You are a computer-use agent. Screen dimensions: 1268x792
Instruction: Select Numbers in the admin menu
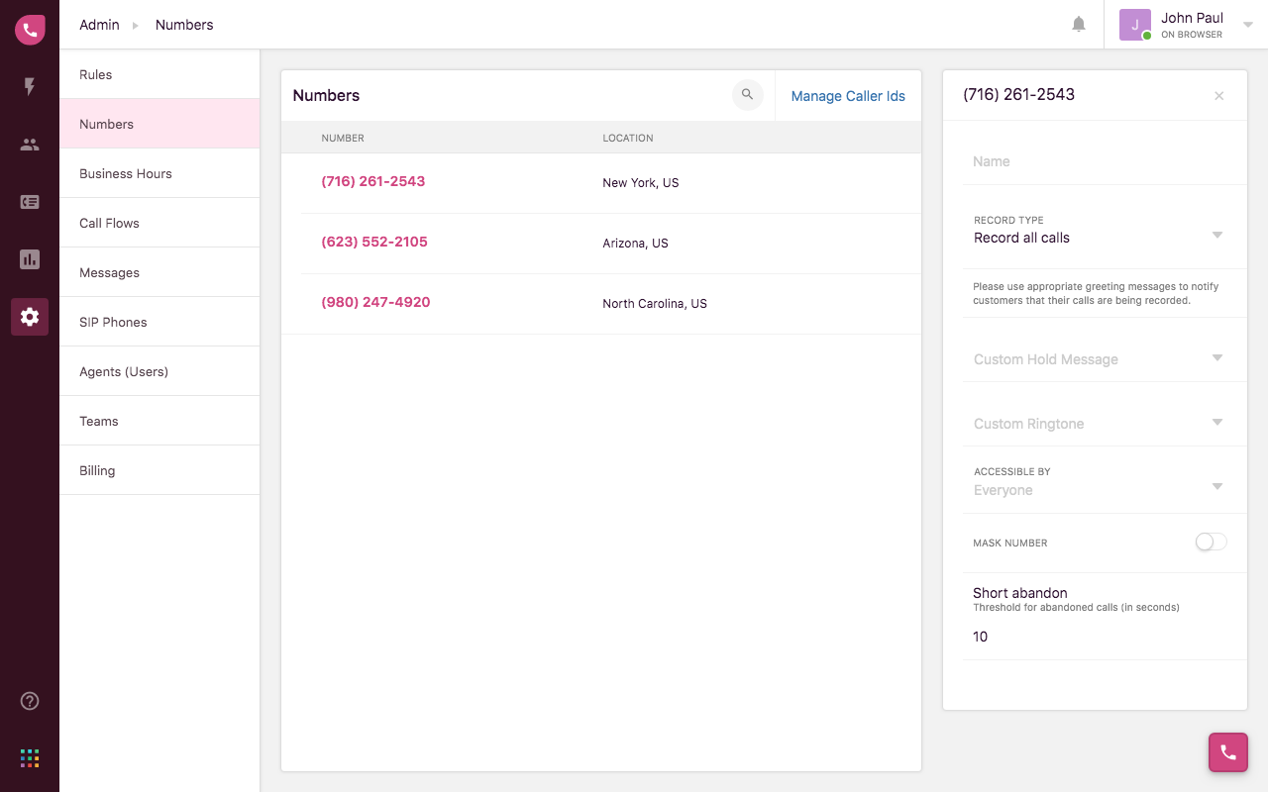159,124
